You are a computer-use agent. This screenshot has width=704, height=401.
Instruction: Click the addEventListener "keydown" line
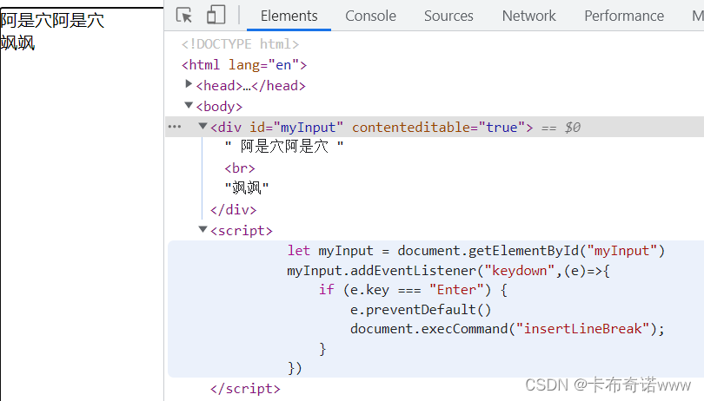click(448, 271)
